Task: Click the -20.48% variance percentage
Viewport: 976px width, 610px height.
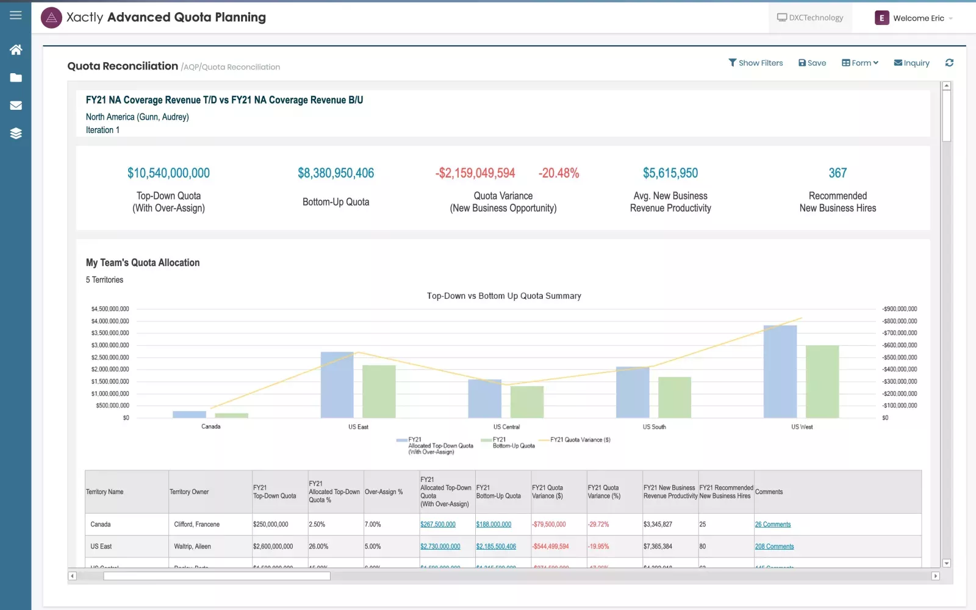Action: 559,173
